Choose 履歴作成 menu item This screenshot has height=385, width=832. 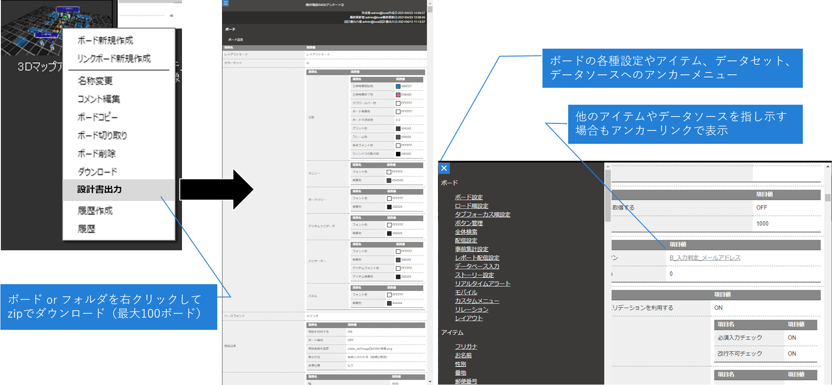[95, 211]
